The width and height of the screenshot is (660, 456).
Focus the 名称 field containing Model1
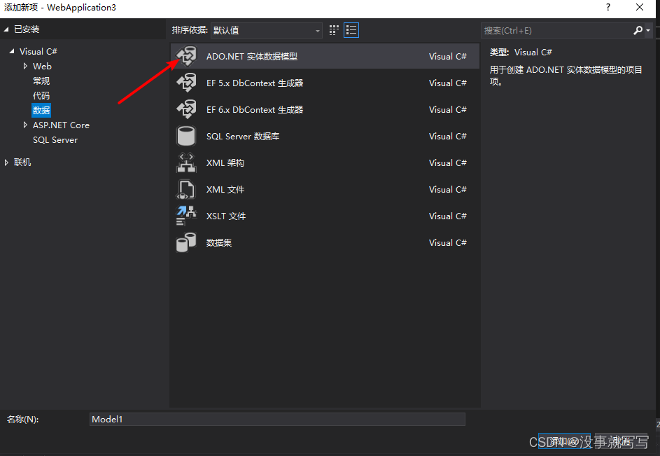(x=277, y=419)
